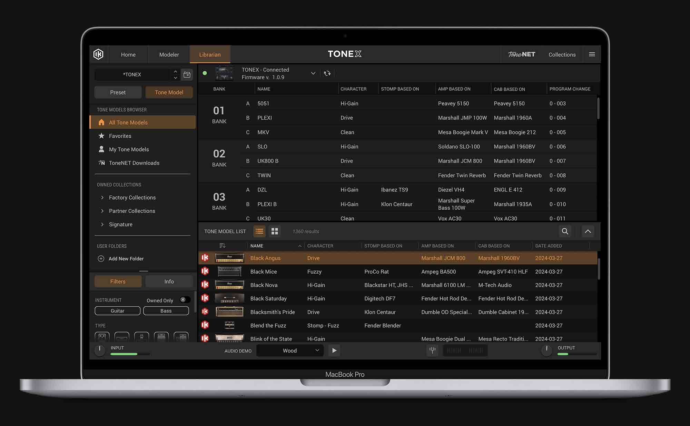This screenshot has height=426, width=690.
Task: Click Blend the Fuzz stomp thumbnail
Action: point(229,325)
